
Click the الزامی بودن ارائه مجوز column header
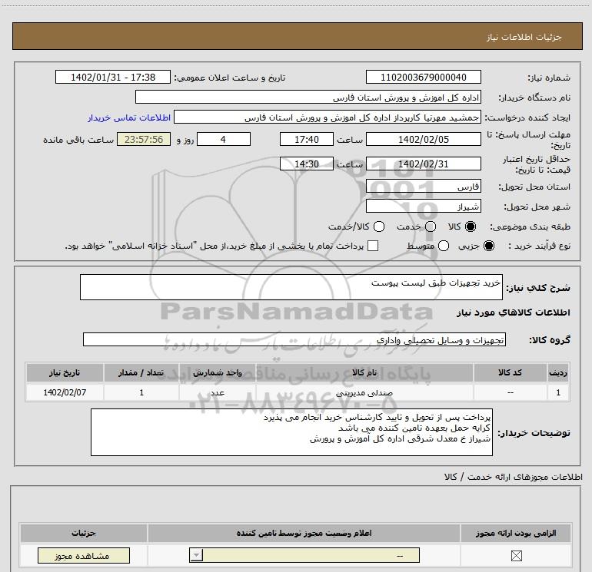click(x=516, y=533)
